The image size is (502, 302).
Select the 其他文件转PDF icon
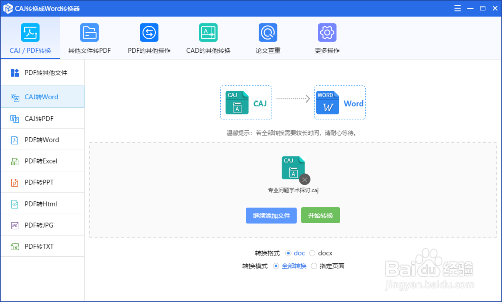[x=89, y=38]
